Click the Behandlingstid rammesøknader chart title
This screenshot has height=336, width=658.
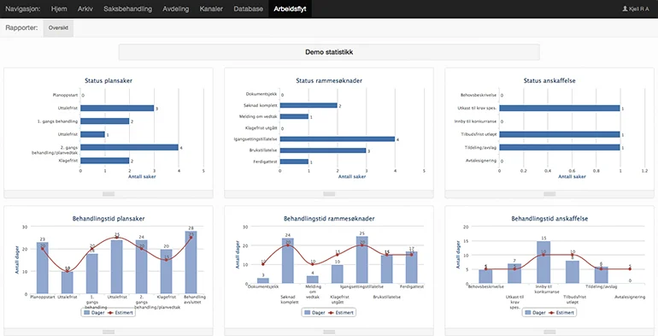point(329,218)
